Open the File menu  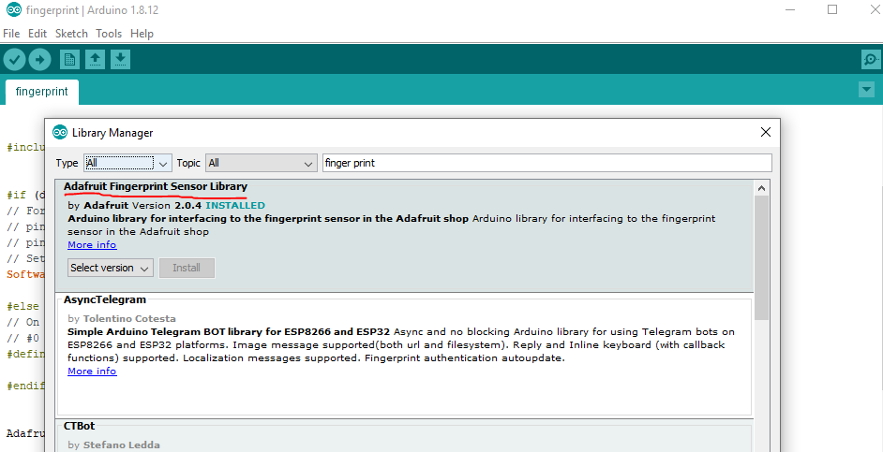pos(11,34)
